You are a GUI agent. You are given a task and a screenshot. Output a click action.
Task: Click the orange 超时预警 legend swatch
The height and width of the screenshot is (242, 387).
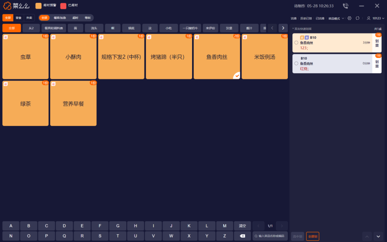pos(38,6)
